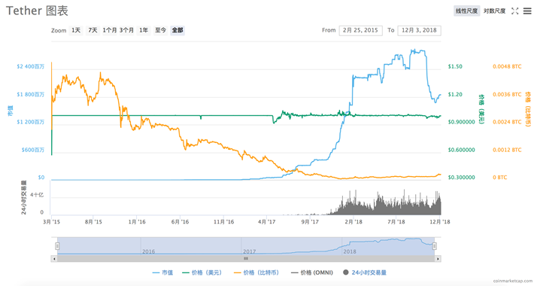The image size is (534, 286).
Task: Grab the left navigator range handle
Action: coord(57,246)
